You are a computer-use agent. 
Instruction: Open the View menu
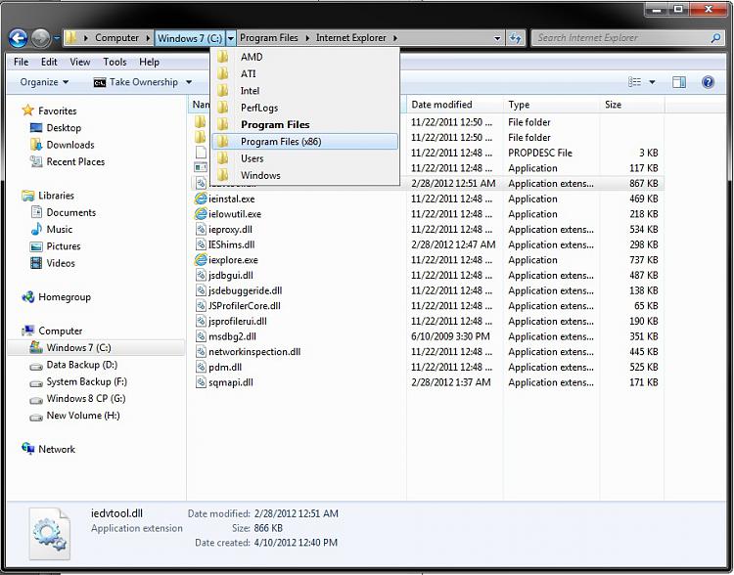click(x=80, y=62)
